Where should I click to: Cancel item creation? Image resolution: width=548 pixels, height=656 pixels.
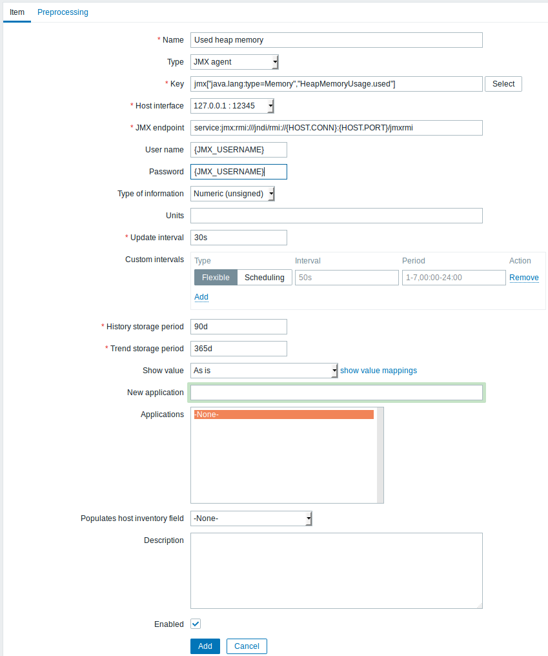pyautogui.click(x=247, y=646)
